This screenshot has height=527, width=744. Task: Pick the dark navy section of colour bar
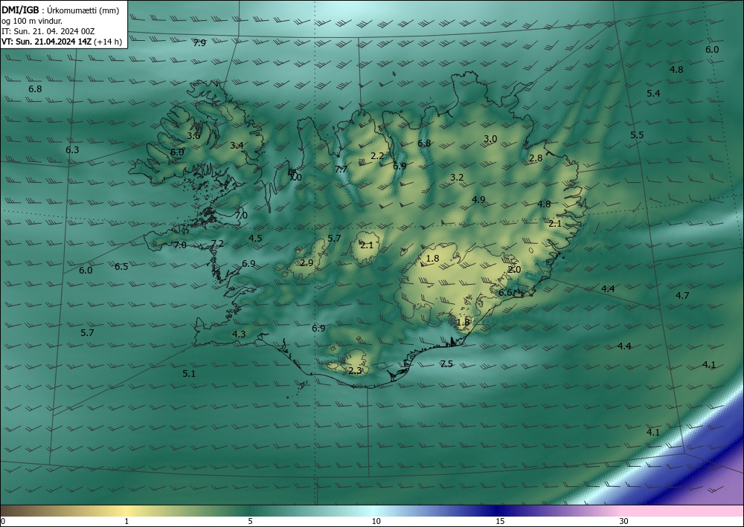tap(496, 511)
